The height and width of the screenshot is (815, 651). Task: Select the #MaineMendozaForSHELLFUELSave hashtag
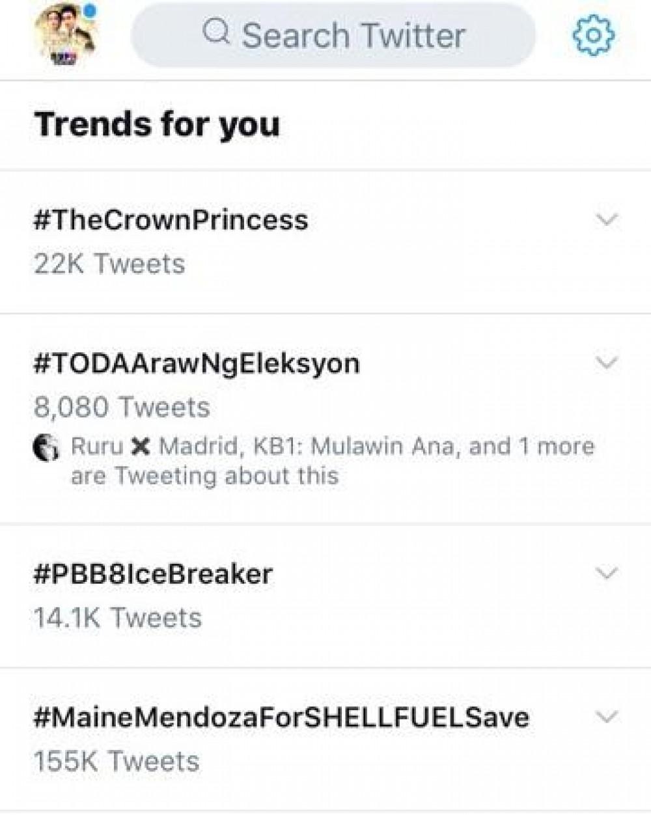click(281, 717)
